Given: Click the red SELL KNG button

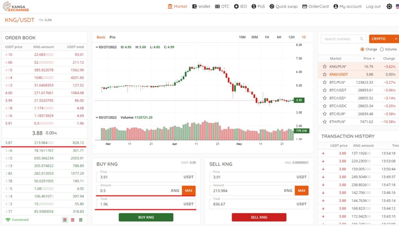Looking at the screenshot, I should click(x=259, y=217).
